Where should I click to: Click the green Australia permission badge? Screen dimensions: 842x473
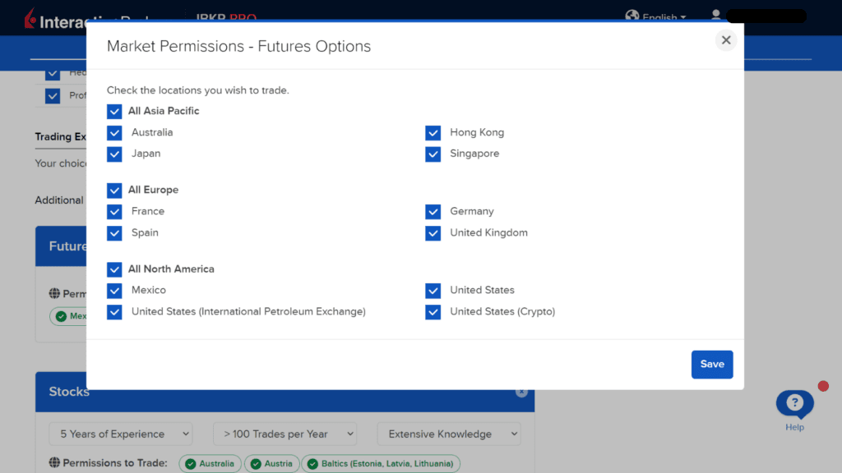(x=210, y=463)
